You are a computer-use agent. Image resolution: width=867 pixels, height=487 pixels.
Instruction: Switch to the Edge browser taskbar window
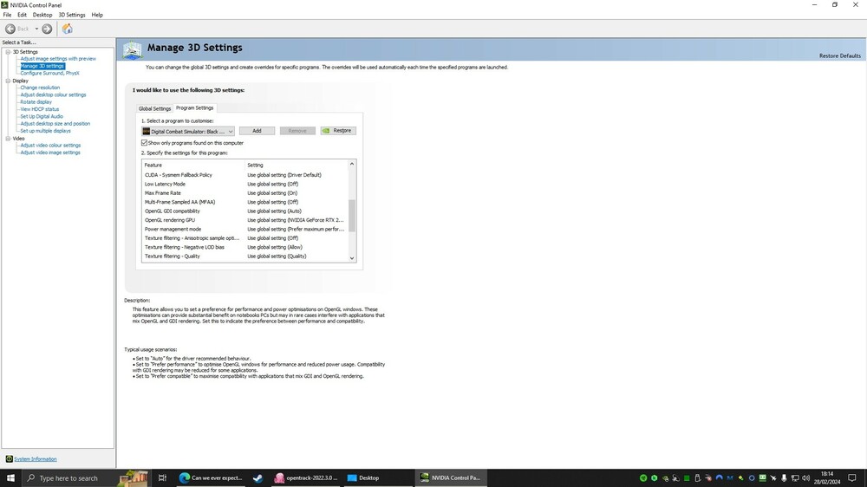(x=212, y=478)
